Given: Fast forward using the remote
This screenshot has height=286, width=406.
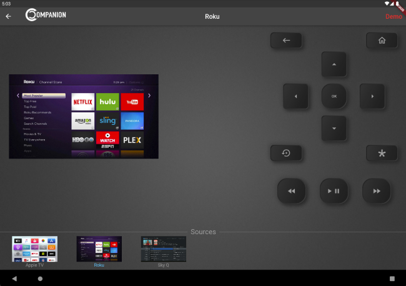Looking at the screenshot, I should [x=377, y=191].
